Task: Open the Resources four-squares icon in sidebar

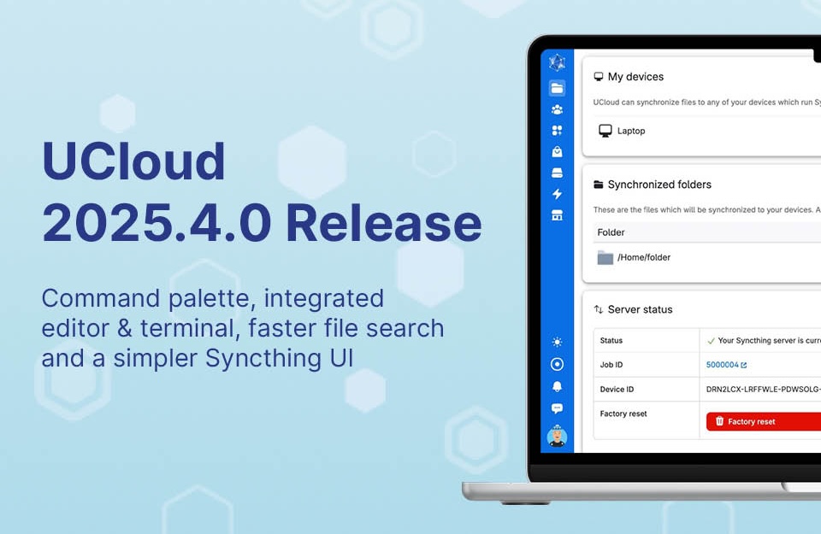Action: (557, 130)
